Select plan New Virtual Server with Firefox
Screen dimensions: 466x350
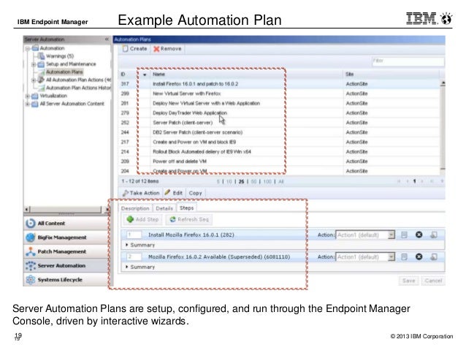[x=279, y=94]
